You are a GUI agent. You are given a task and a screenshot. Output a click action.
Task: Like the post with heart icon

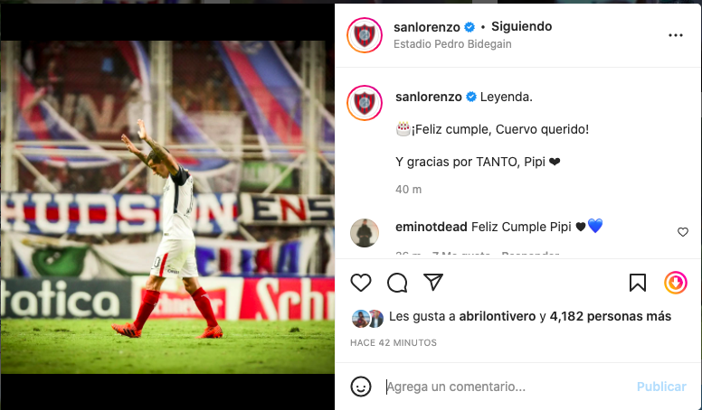point(361,283)
